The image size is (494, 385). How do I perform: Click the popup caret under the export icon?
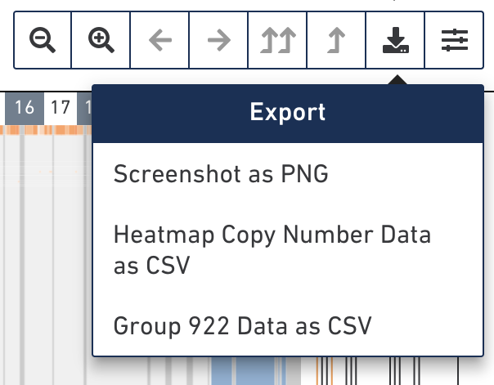tap(396, 80)
